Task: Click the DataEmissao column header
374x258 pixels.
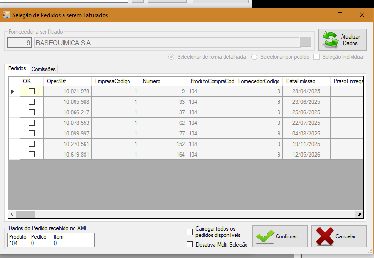Action: pyautogui.click(x=306, y=81)
